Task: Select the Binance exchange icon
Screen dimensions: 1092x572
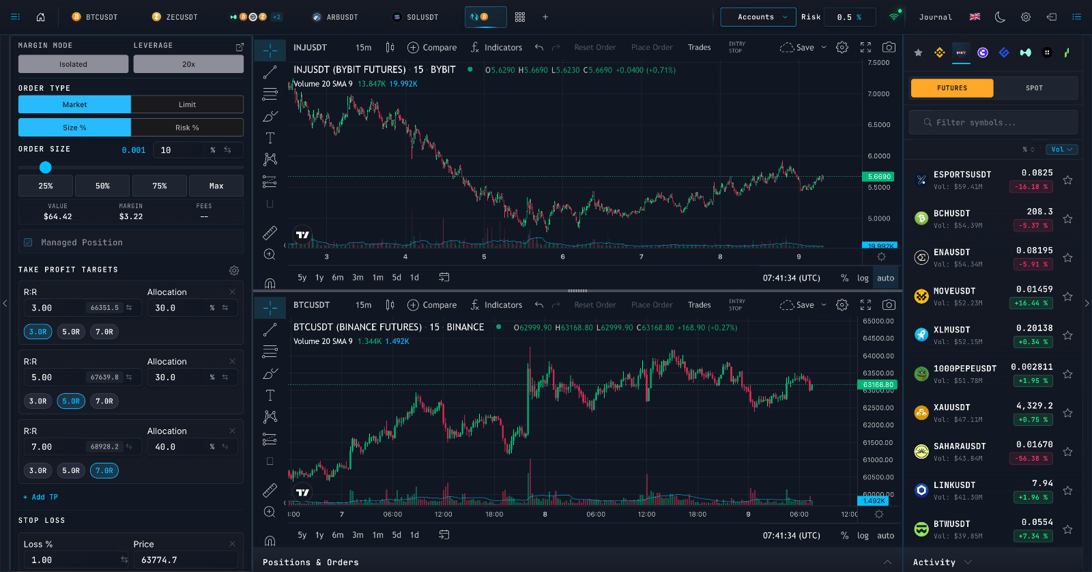Action: 940,53
